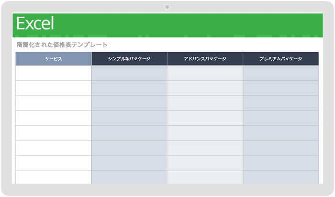The height and width of the screenshot is (197, 335).
Task: Click fourth row cell under サービス
Action: click(53, 118)
